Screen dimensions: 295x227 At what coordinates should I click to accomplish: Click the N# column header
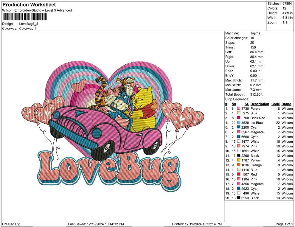[234, 104]
